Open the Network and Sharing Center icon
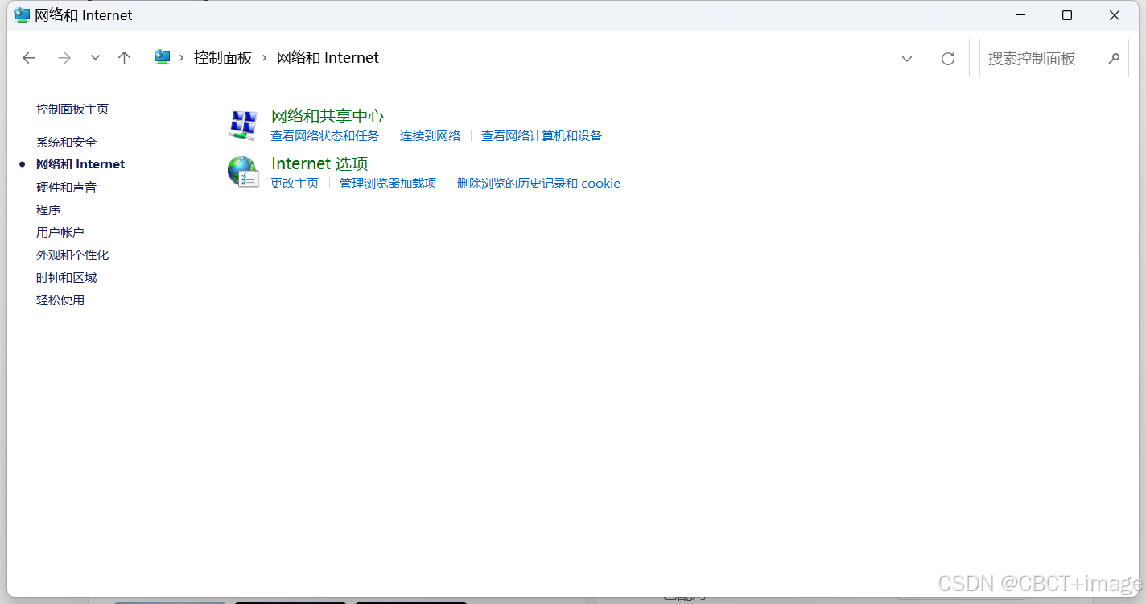Screen dimensions: 1146x604 (243, 125)
